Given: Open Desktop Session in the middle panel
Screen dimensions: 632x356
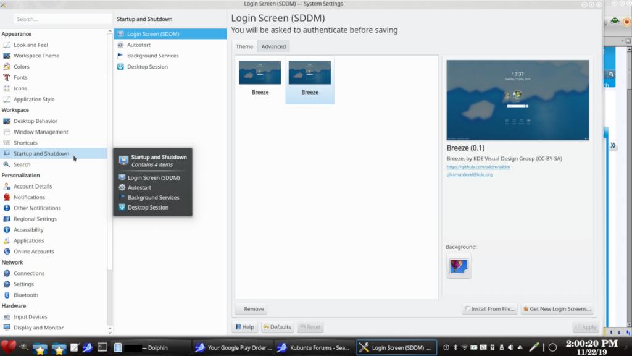Looking at the screenshot, I should click(x=147, y=67).
